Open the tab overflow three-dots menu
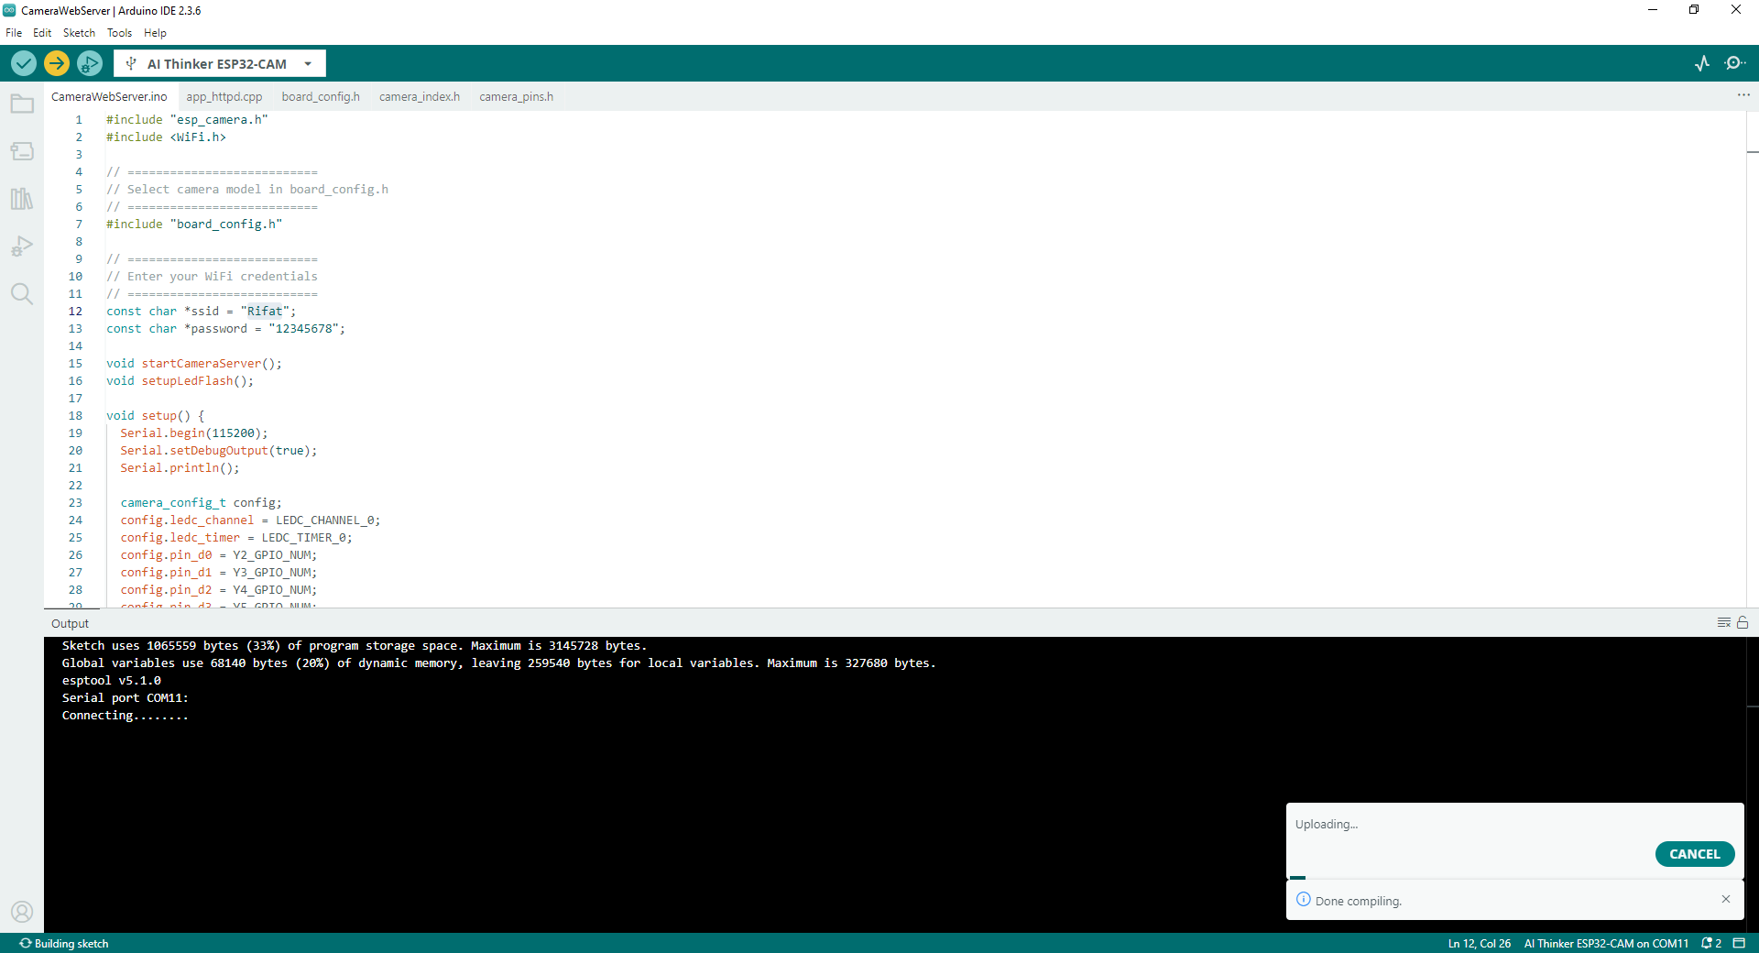Viewport: 1759px width, 953px height. click(x=1743, y=95)
